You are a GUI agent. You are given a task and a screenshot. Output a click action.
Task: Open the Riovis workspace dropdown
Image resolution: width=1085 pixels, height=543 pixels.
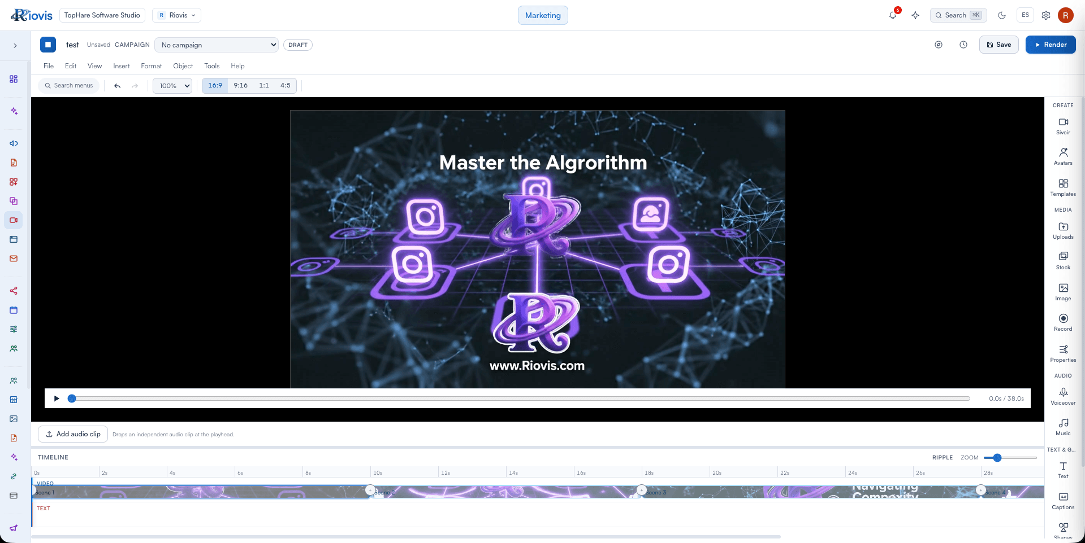176,15
